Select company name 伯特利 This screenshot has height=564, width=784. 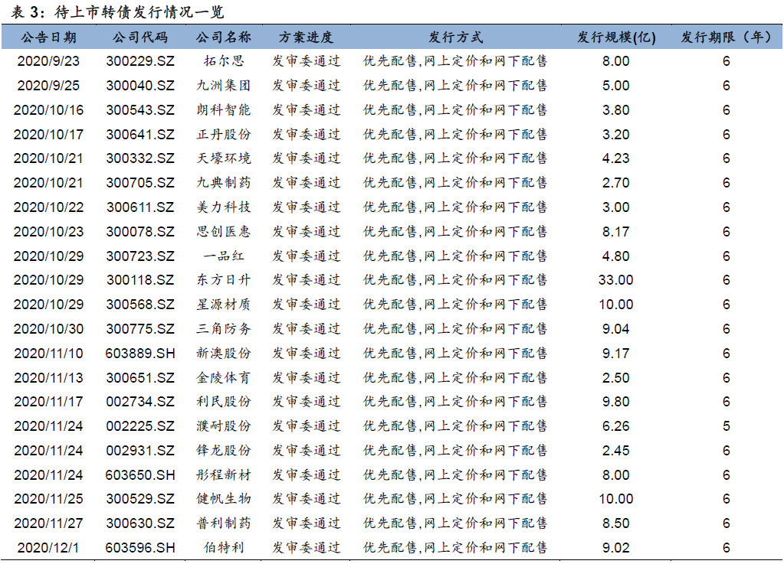[224, 548]
